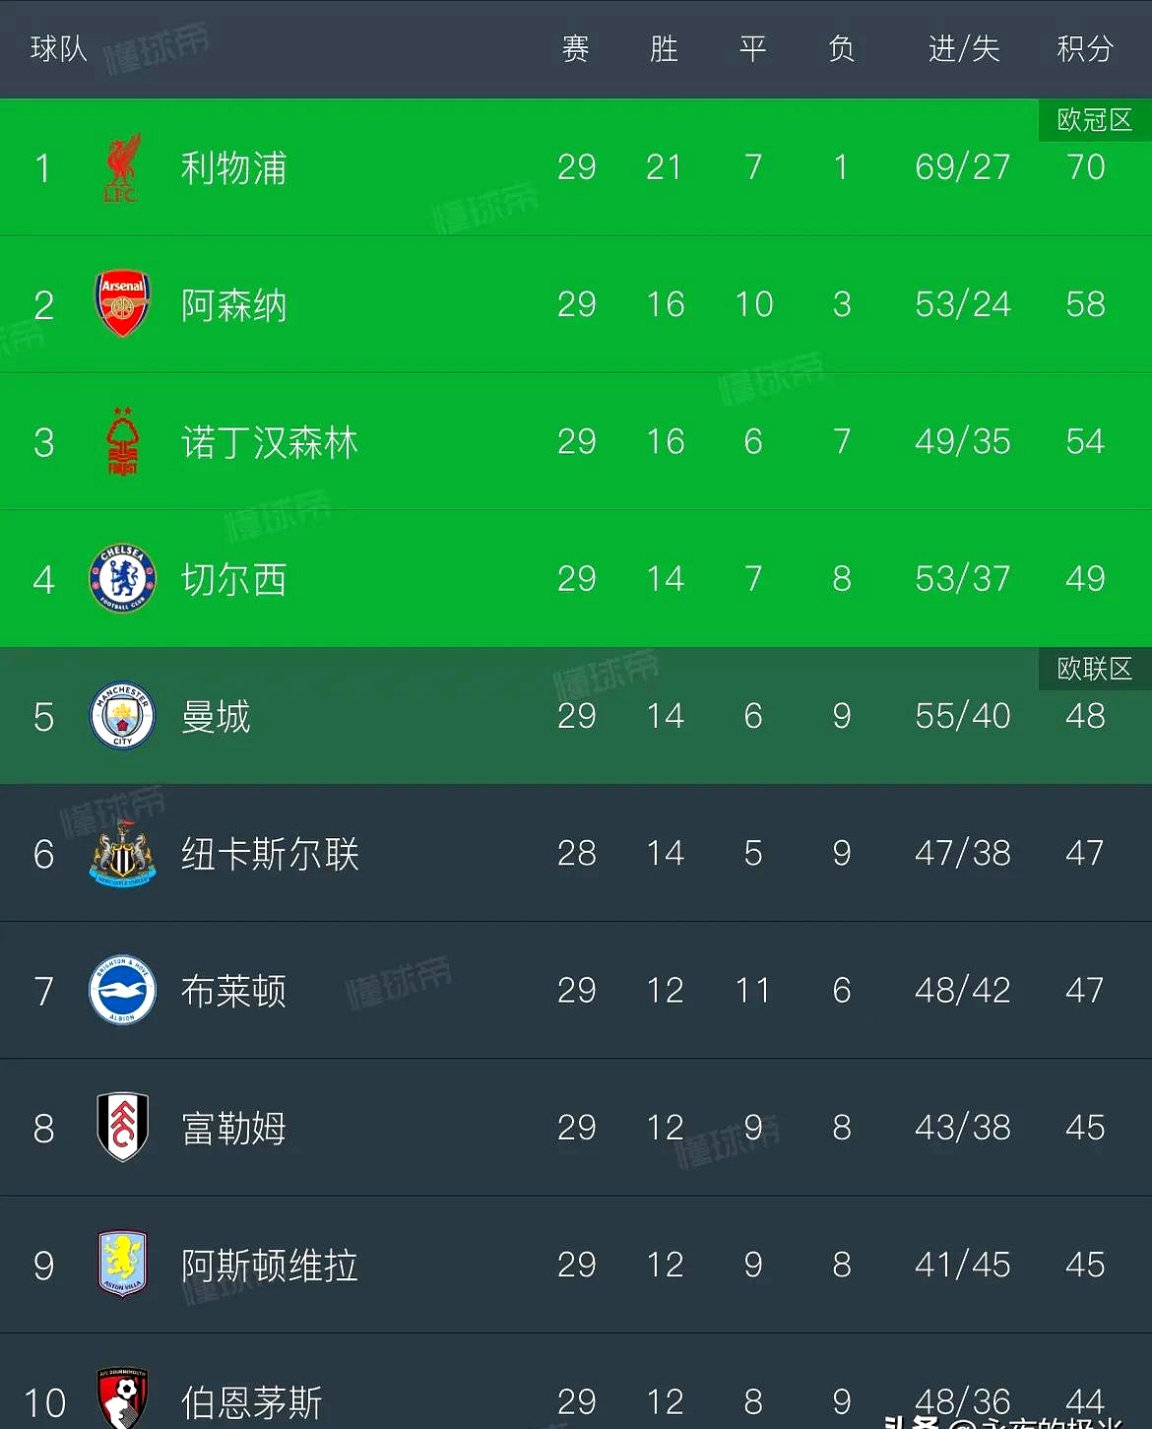Click the Aston Villa crest
Screen dimensions: 1152x1429
click(x=122, y=1265)
